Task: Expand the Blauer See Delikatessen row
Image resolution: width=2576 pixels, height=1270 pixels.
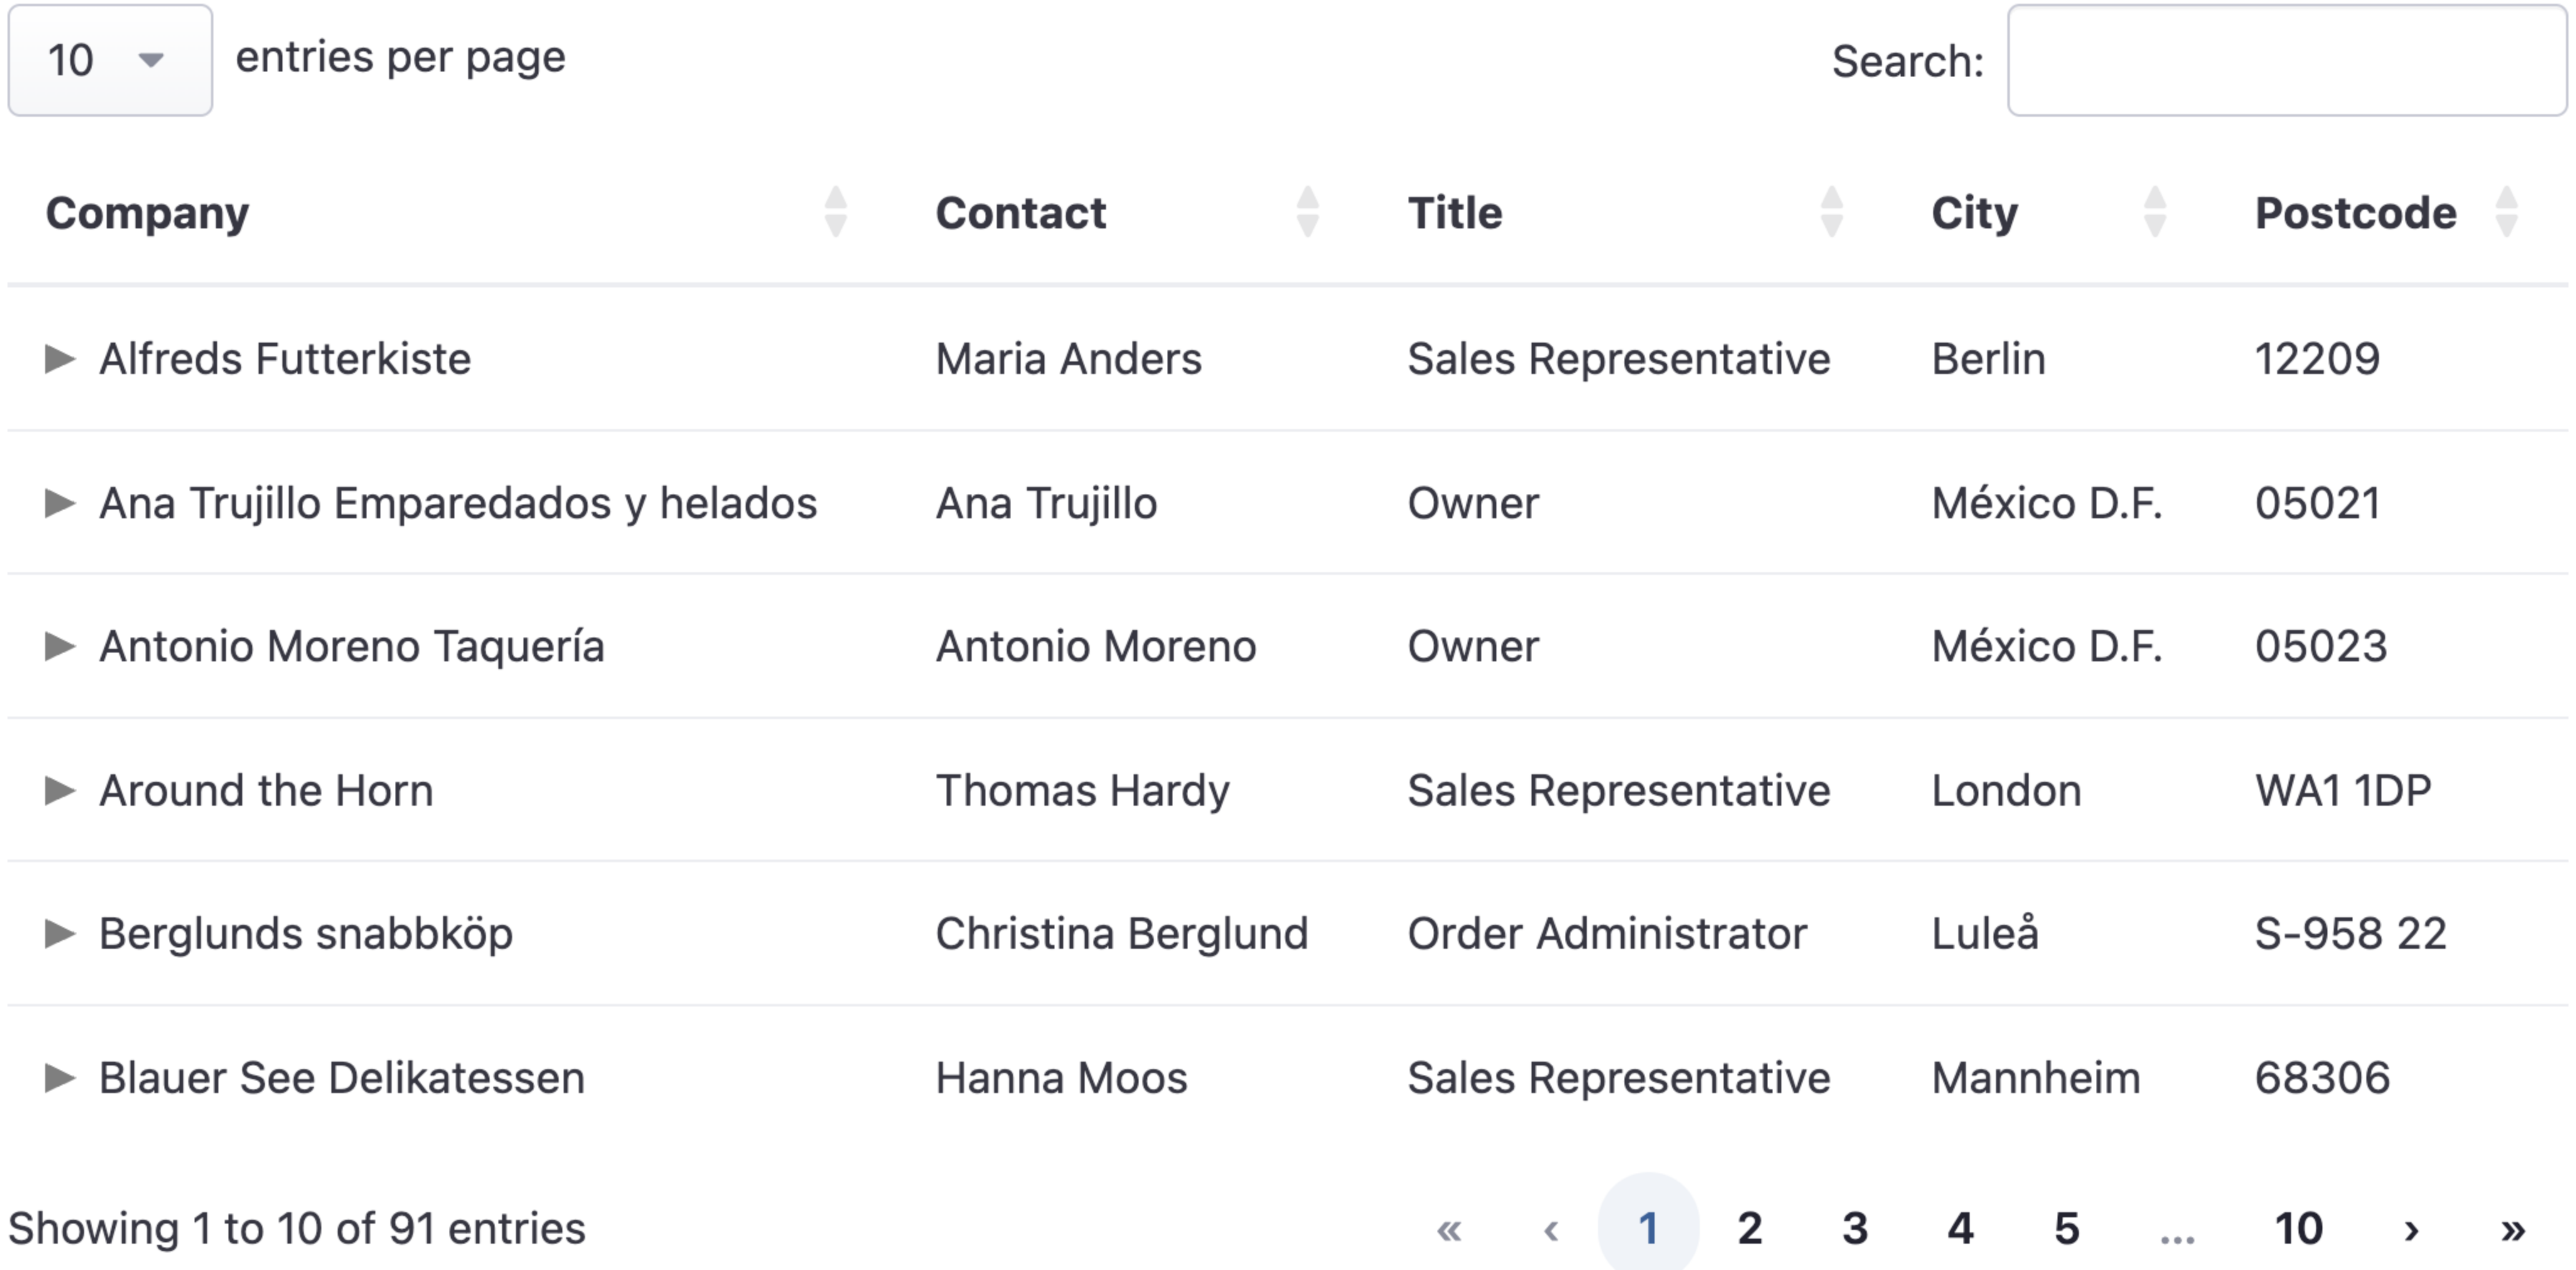Action: point(60,1077)
